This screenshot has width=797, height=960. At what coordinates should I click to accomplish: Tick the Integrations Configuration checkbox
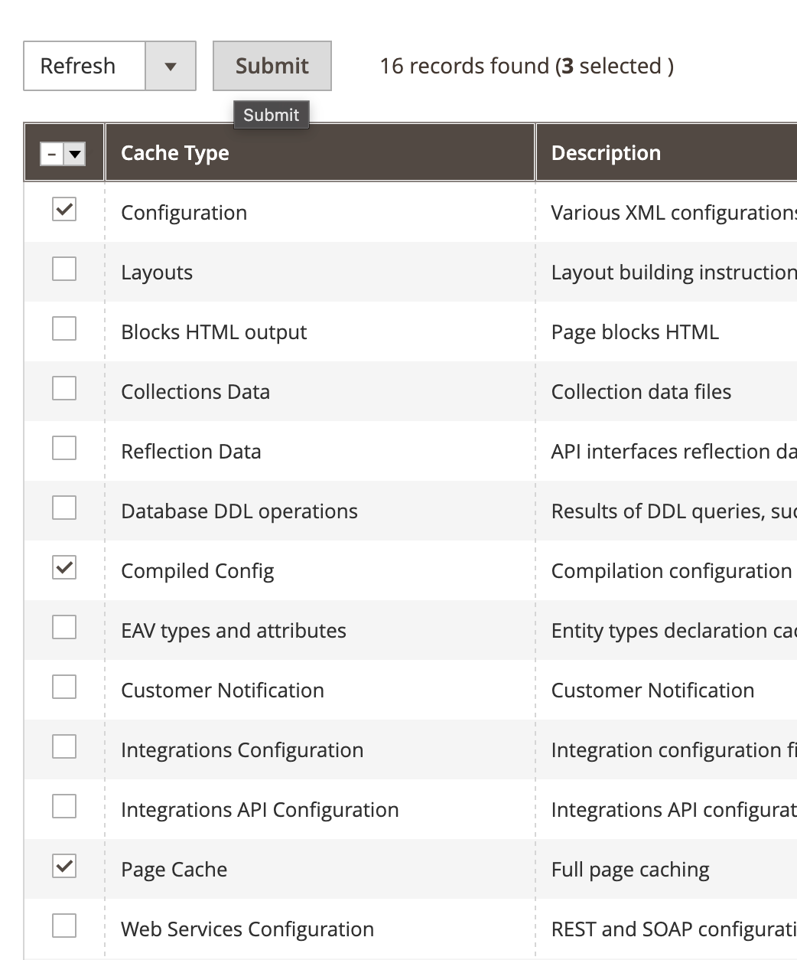pos(64,746)
